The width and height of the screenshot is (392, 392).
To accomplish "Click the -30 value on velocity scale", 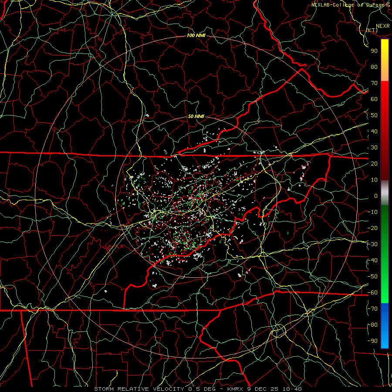I will [372, 244].
